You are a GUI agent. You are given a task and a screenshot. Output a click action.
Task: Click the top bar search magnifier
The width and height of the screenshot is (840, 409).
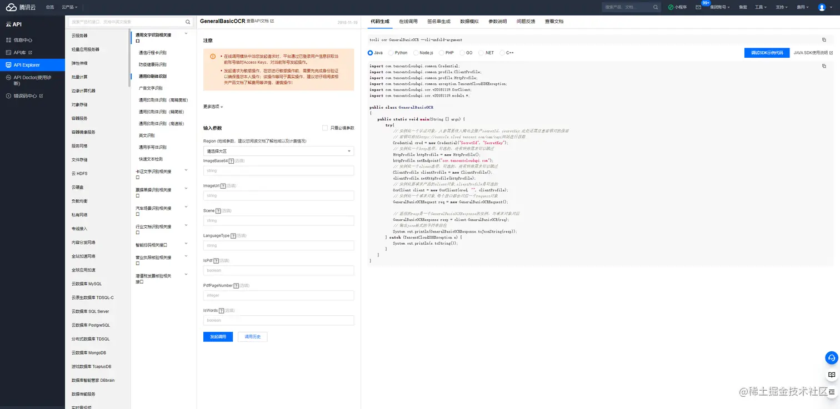tap(656, 7)
